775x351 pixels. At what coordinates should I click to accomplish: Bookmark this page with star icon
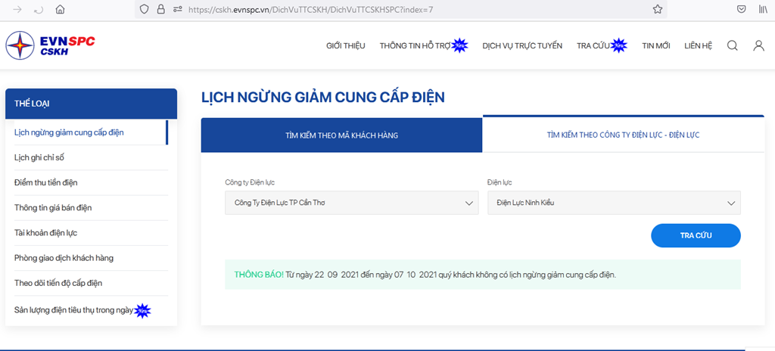tap(658, 9)
